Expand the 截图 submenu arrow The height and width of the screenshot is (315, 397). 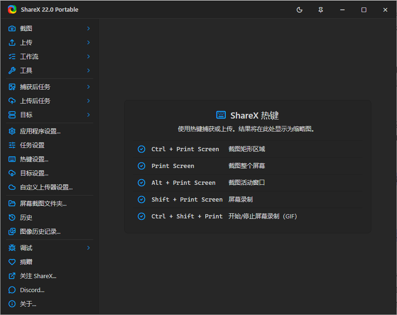tap(88, 28)
